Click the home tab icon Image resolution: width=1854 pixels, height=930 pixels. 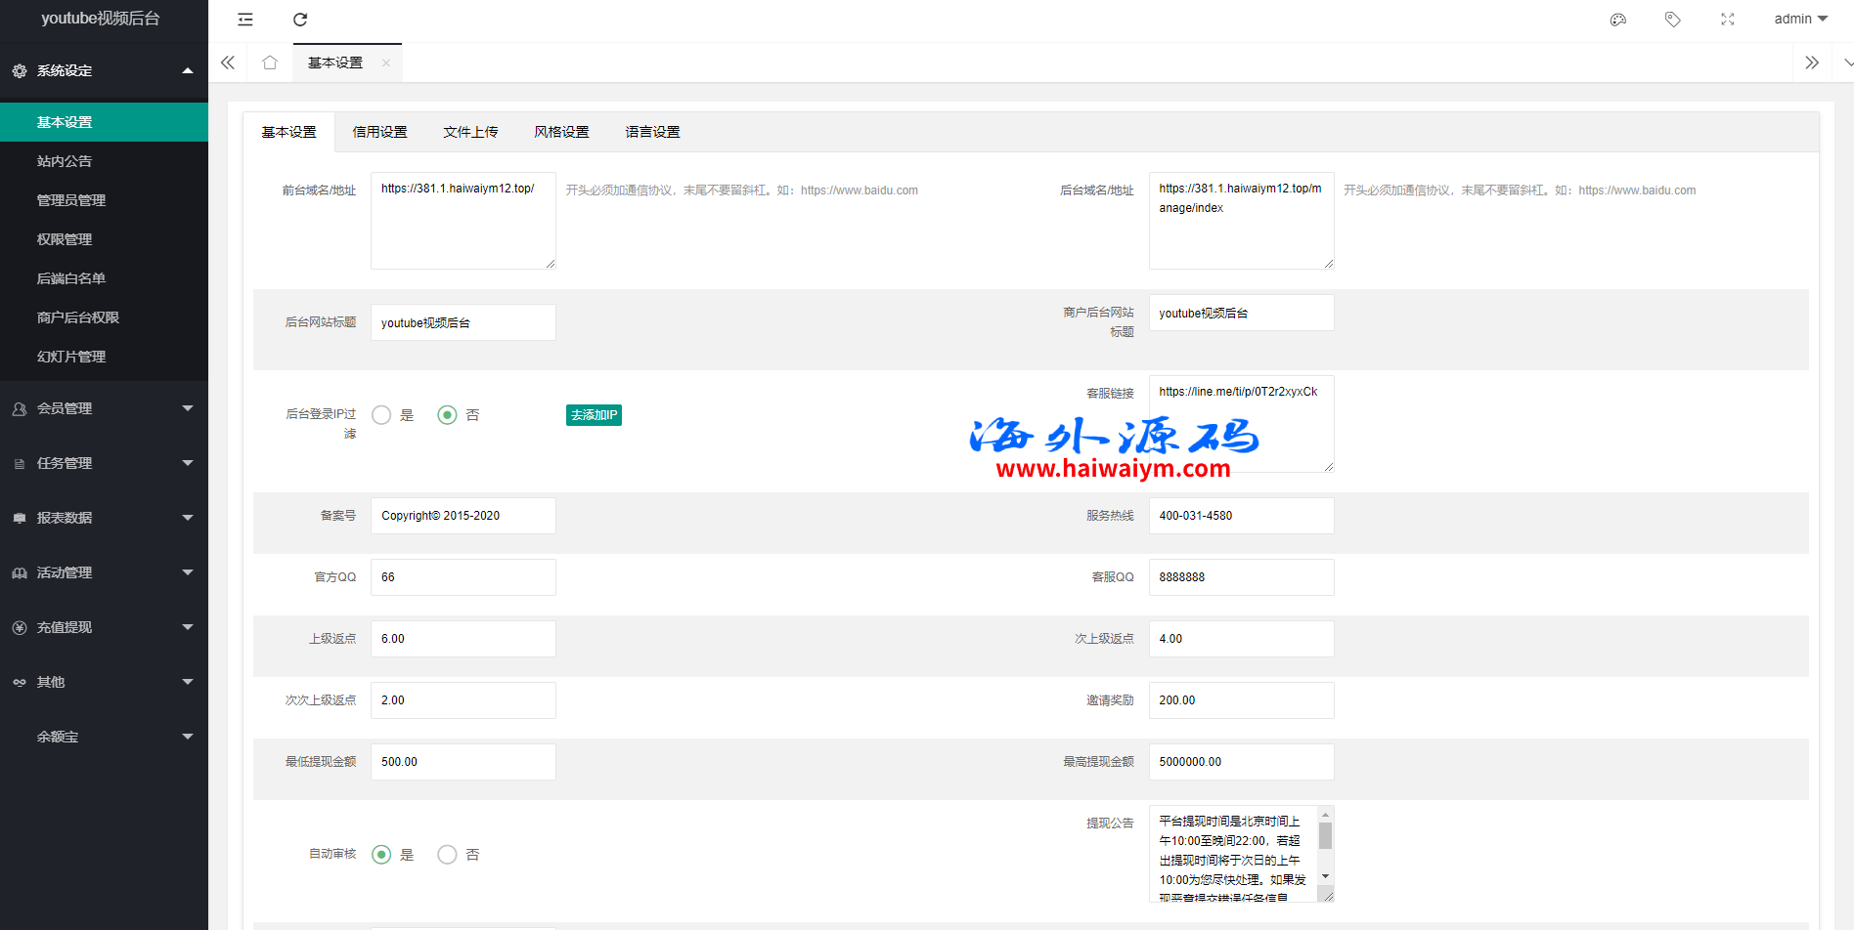[x=270, y=63]
